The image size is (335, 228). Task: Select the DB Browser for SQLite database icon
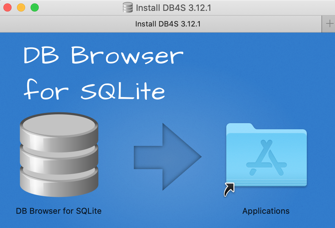59,154
